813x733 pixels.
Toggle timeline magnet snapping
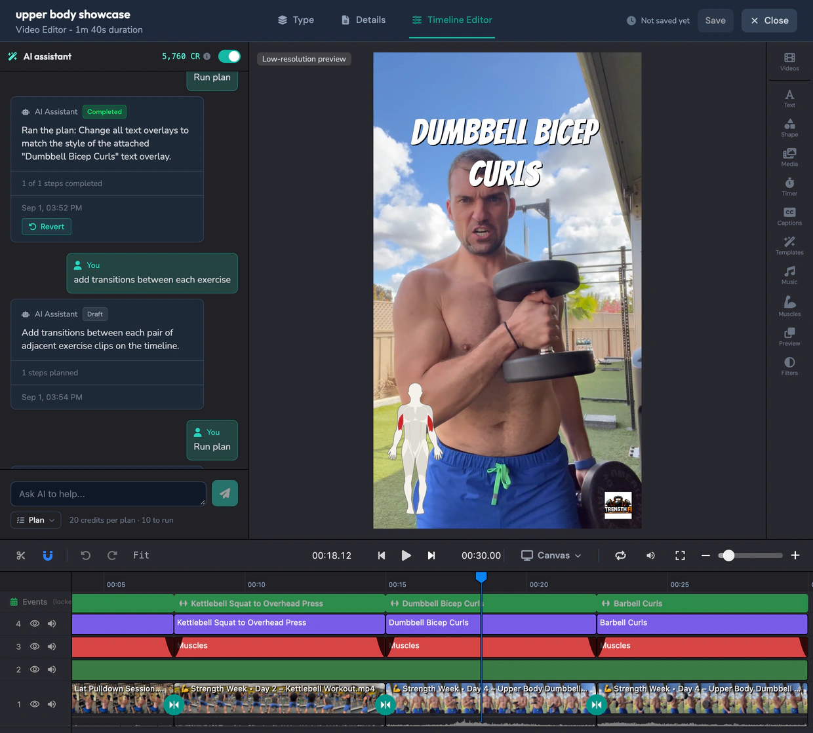[48, 555]
